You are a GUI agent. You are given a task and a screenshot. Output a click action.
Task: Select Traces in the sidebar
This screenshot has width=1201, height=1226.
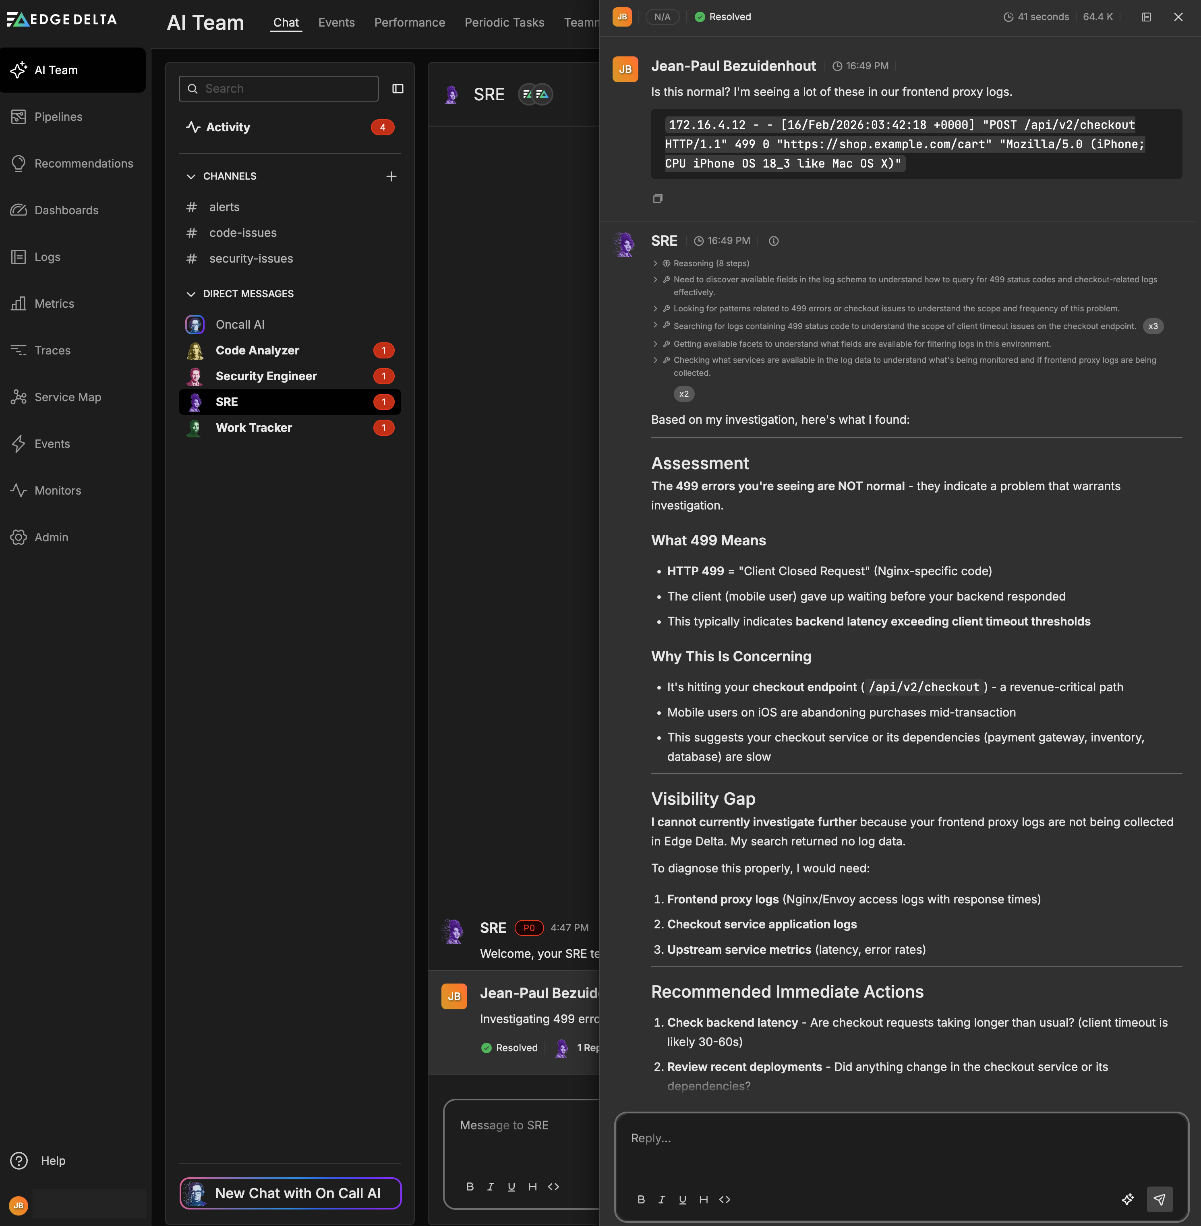coord(52,350)
